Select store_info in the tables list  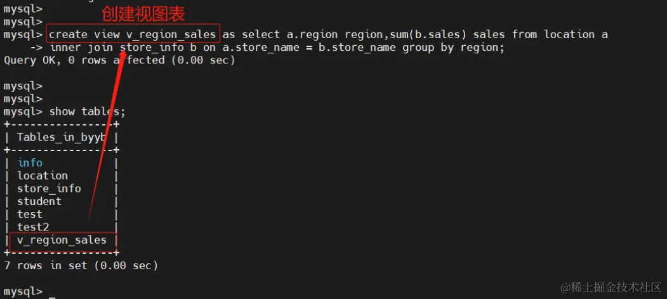click(49, 189)
